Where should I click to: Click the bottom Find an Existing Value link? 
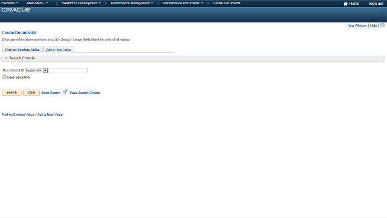coord(18,114)
